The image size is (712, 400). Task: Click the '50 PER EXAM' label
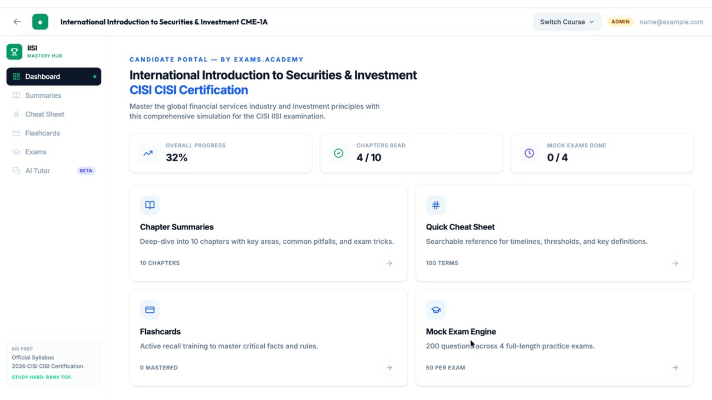coord(446,368)
